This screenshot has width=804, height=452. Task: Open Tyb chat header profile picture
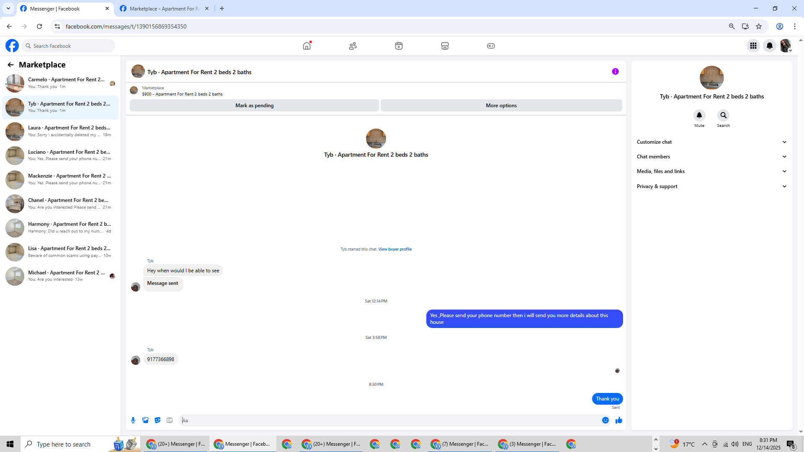(x=138, y=72)
